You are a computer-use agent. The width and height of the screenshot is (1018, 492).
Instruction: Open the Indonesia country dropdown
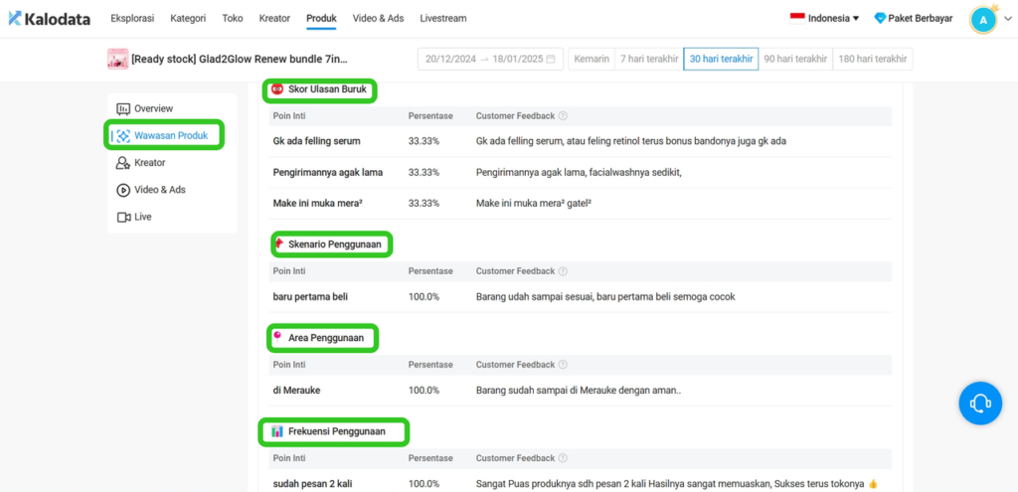pyautogui.click(x=824, y=18)
